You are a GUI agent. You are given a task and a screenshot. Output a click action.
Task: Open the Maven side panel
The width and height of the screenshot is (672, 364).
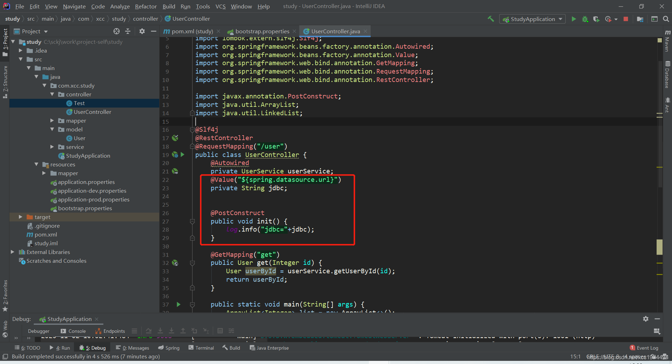point(667,40)
